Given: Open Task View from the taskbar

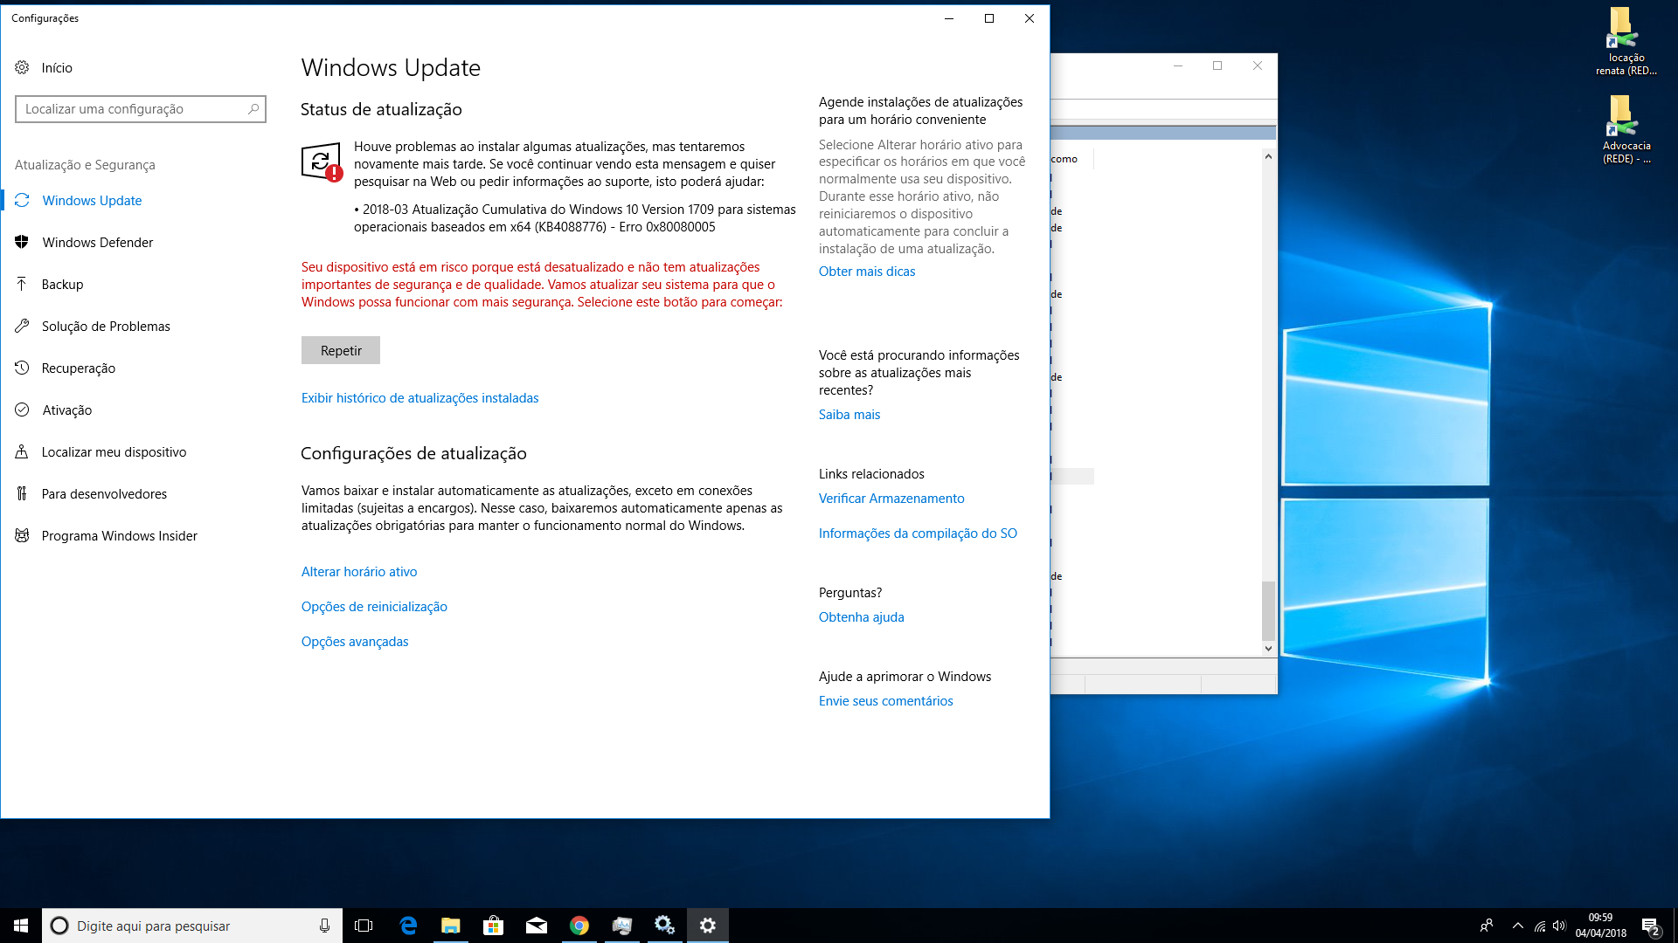Looking at the screenshot, I should click(364, 926).
